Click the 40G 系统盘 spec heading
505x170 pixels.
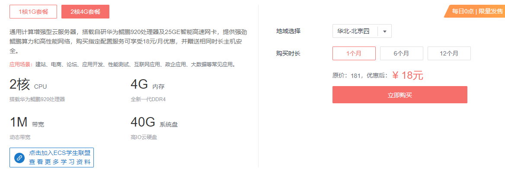[x=154, y=123]
